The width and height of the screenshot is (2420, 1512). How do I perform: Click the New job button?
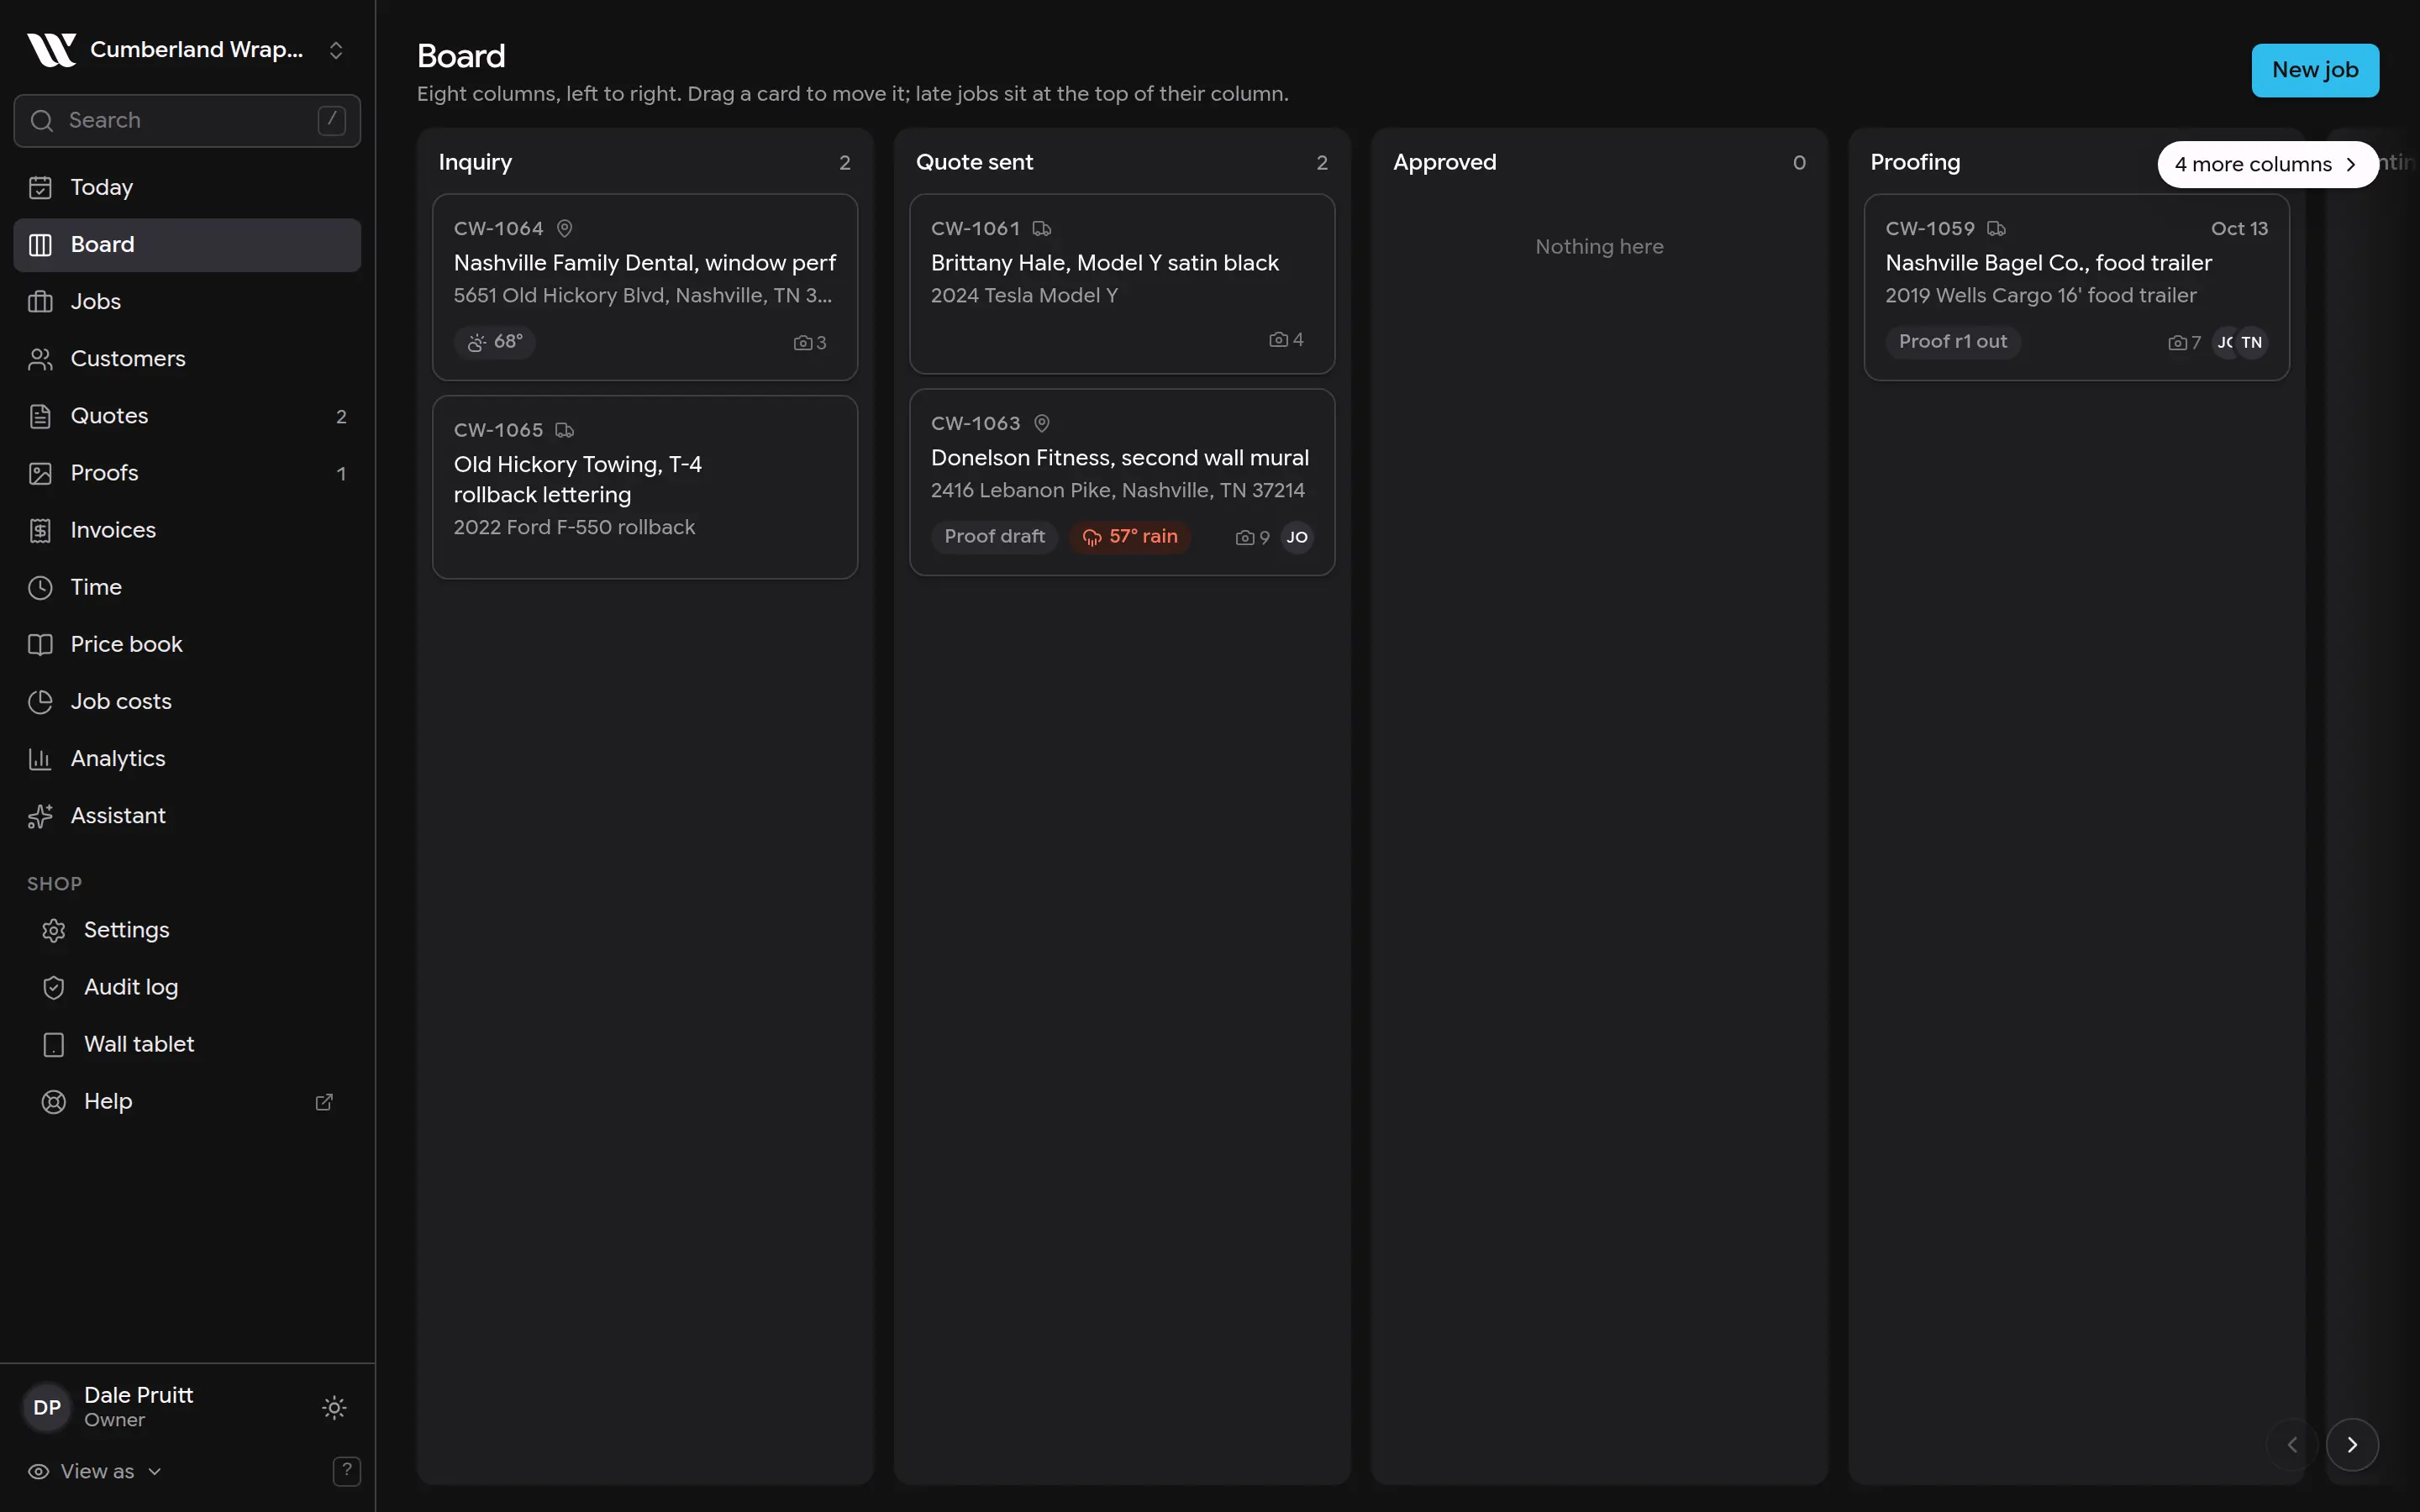coord(2315,70)
